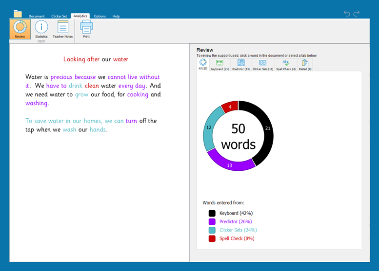Open Teacher Notes
This screenshot has width=379, height=271.
pos(62,29)
